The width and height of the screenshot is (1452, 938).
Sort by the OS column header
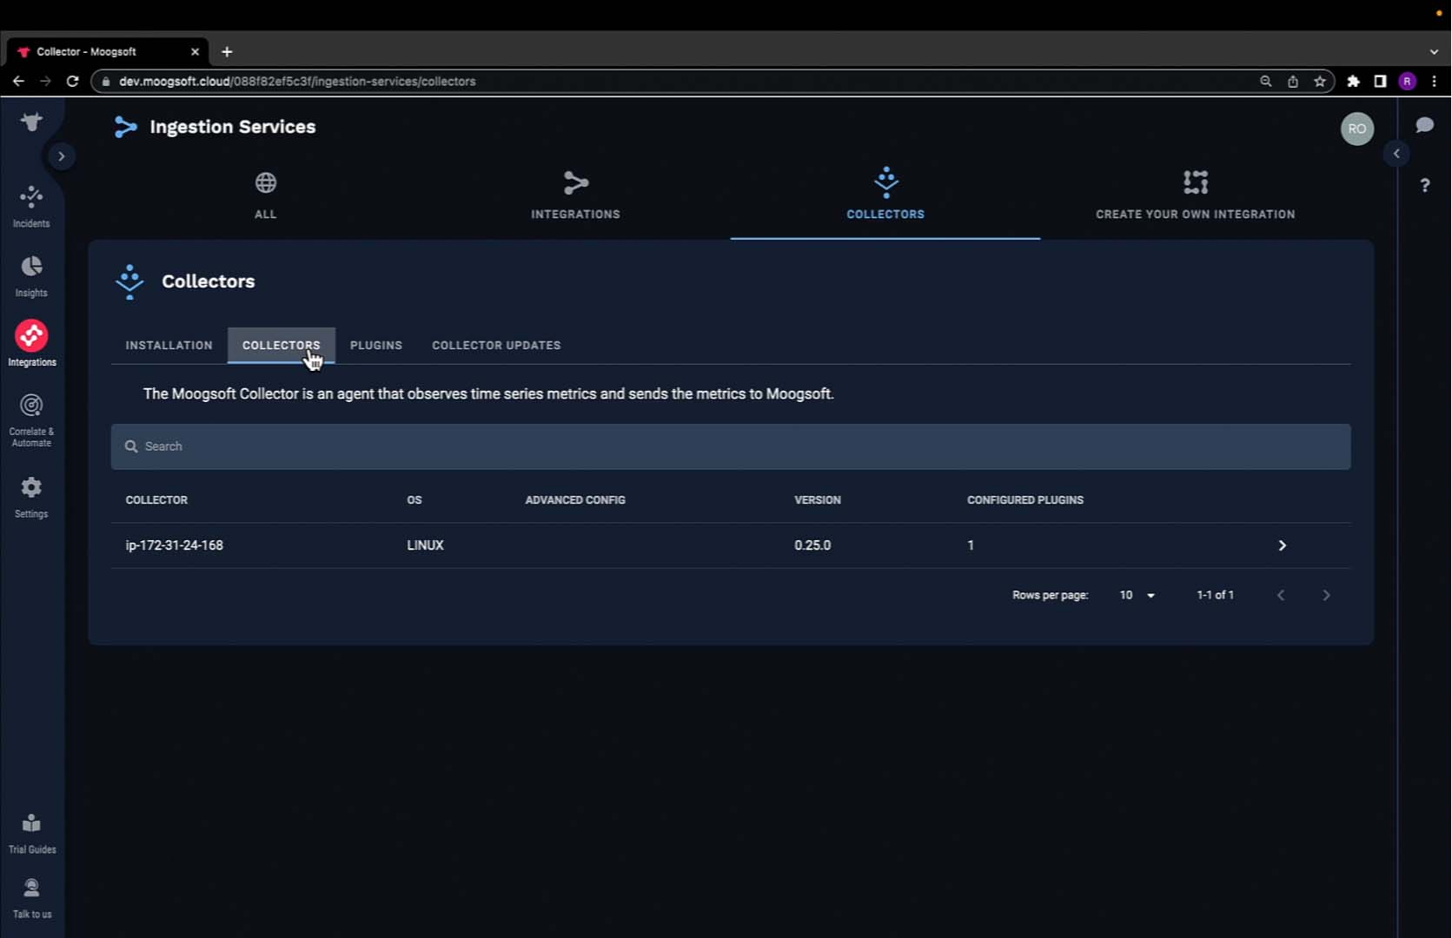[x=414, y=500]
